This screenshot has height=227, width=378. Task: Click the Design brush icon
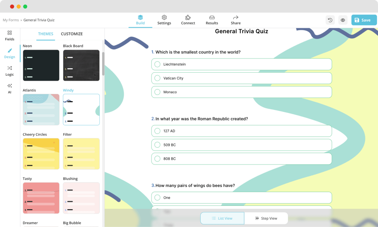tap(9, 51)
